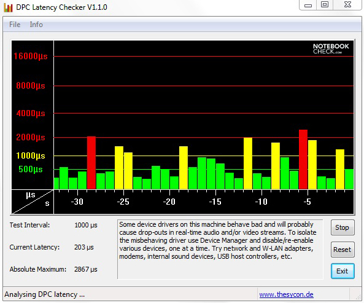Click the Absolute Maximum value 2867 µs
This screenshot has width=364, height=303.
click(x=86, y=269)
